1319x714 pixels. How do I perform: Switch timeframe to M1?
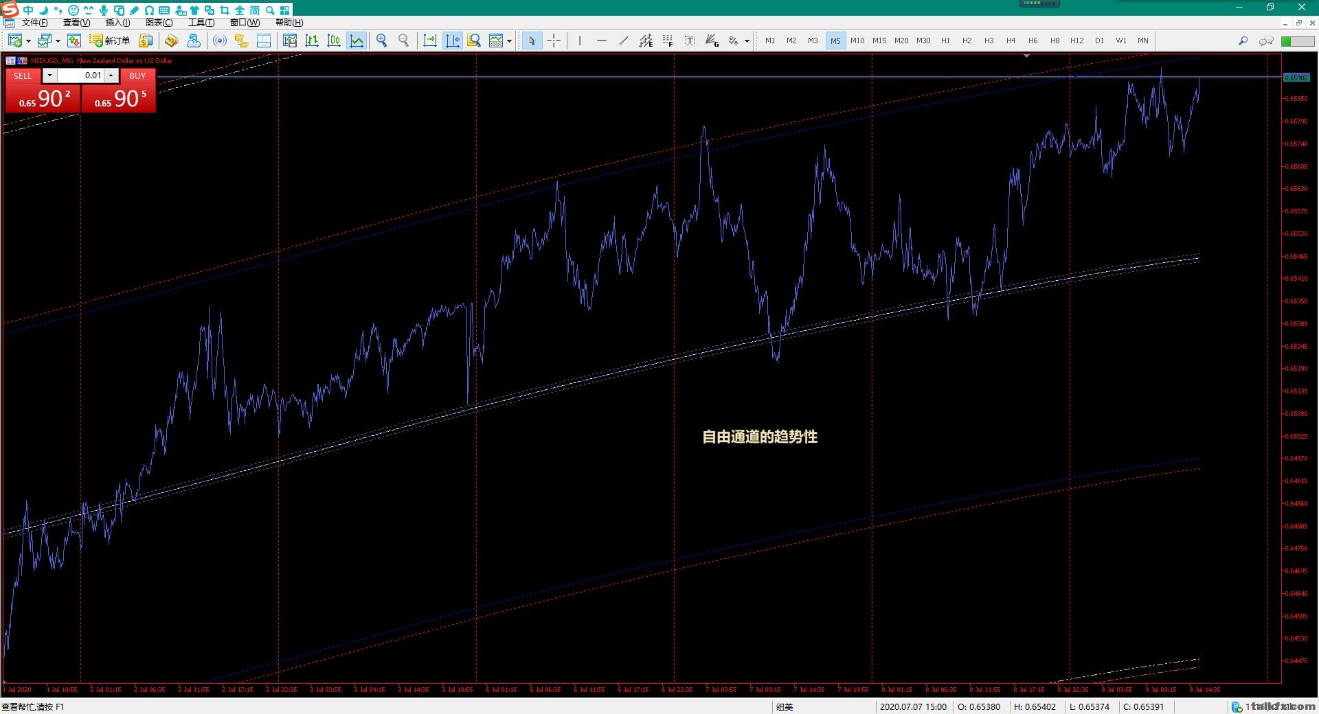tap(770, 41)
